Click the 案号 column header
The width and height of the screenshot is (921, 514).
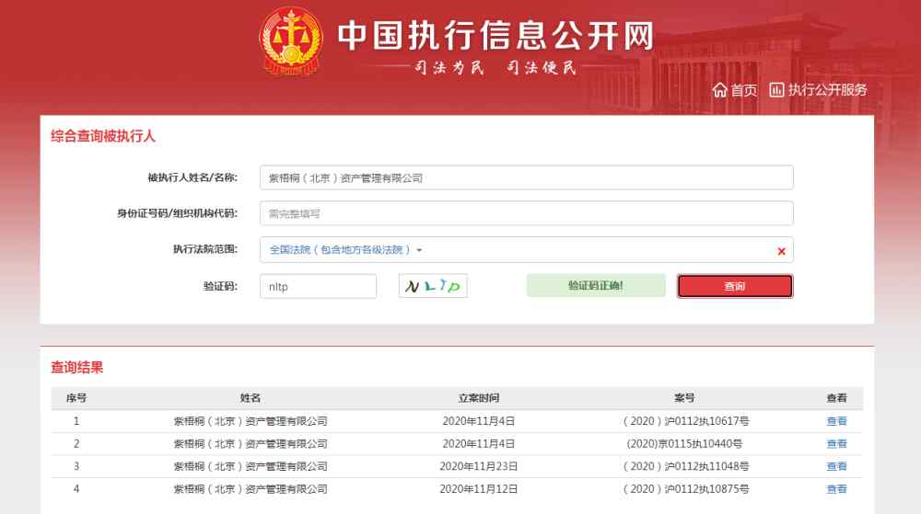point(684,398)
